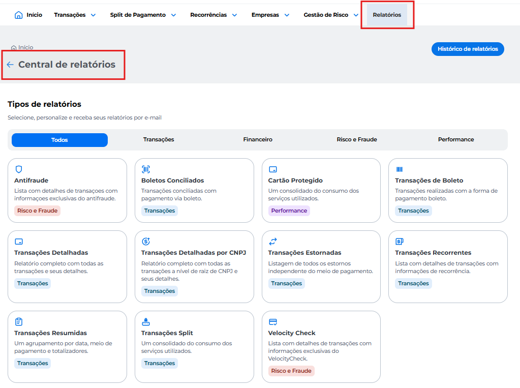Viewport: 520px width, 388px height.
Task: Click the Risco e Fraude tag on Antifraude
Action: (x=37, y=211)
